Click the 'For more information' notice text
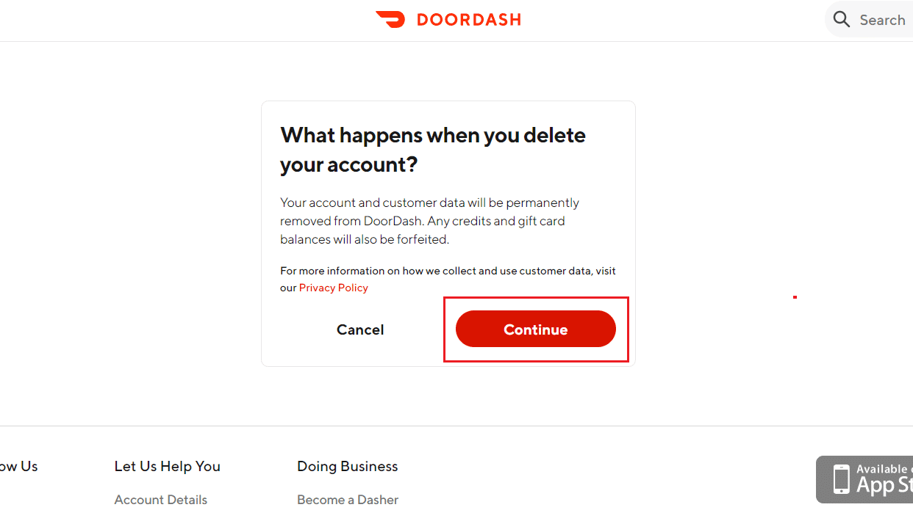Screen dimensions: 913x510 pyautogui.click(x=448, y=279)
